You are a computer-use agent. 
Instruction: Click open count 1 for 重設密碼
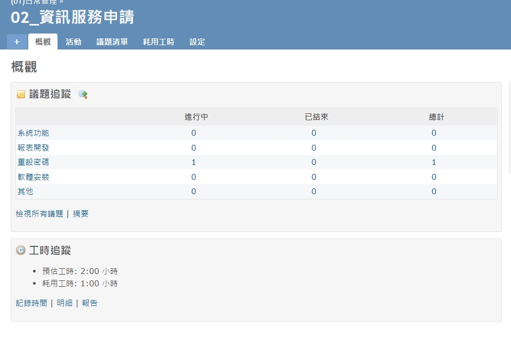(194, 162)
